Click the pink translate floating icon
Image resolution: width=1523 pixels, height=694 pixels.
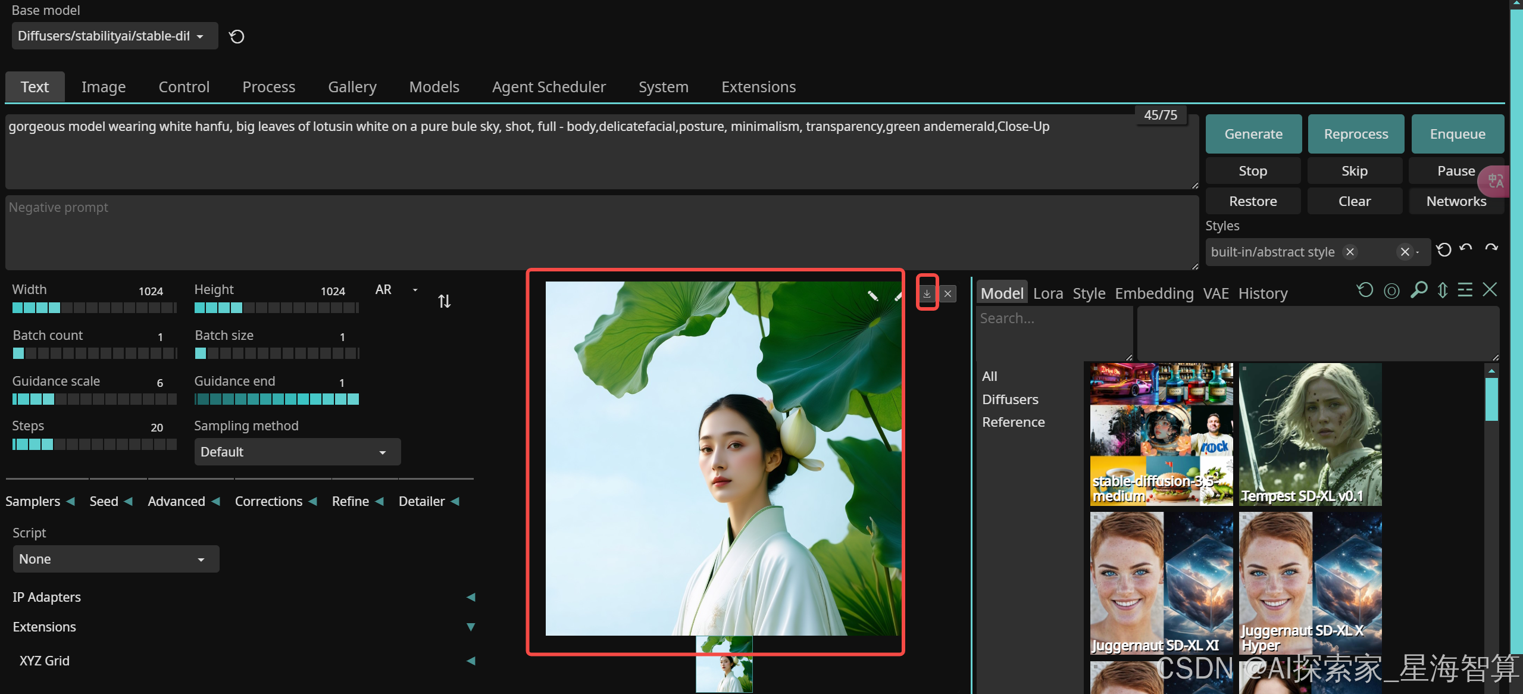coord(1495,181)
